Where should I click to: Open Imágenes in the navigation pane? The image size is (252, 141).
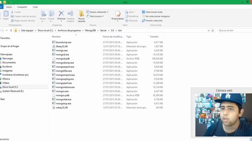coord(7,70)
